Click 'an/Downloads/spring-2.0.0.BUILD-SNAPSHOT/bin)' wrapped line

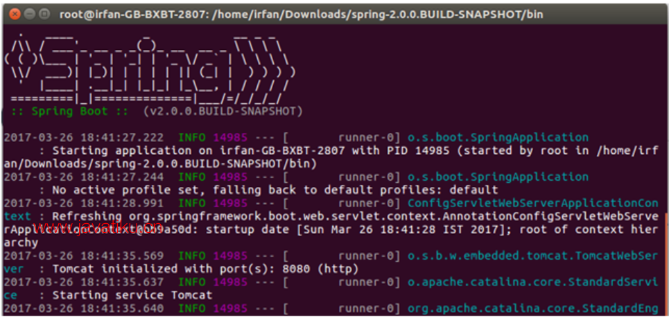[x=160, y=164]
